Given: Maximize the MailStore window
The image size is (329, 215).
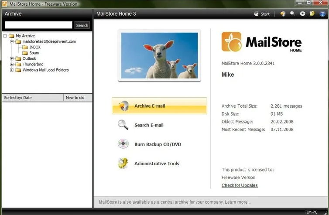Looking at the screenshot, I should click(x=308, y=3).
